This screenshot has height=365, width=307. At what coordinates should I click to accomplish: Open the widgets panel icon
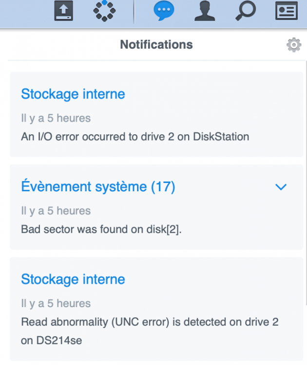click(286, 11)
